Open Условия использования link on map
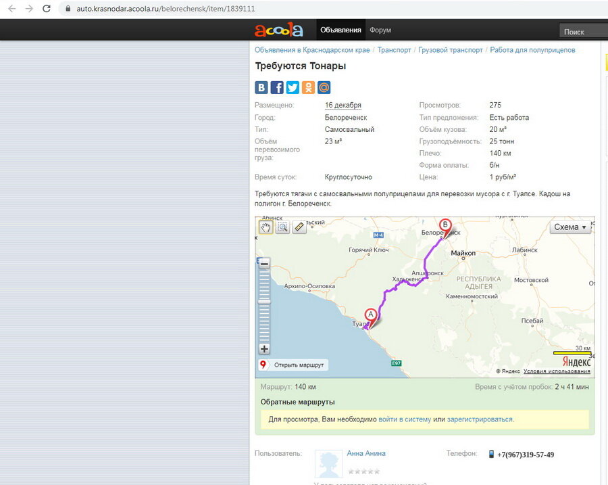Screen dimensions: 608x485 click(x=557, y=371)
